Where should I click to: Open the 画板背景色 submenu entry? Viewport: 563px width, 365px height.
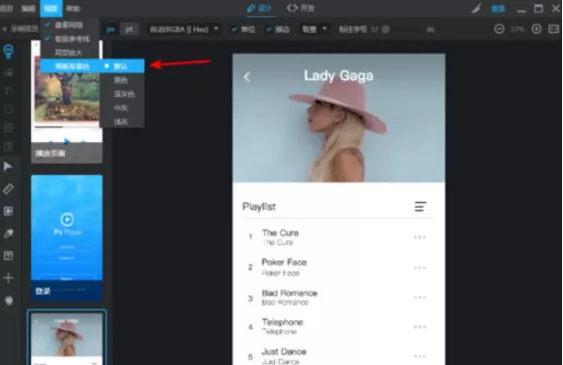coord(71,66)
